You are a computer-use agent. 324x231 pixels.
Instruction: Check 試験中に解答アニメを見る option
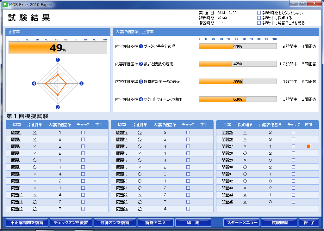pos(259,23)
